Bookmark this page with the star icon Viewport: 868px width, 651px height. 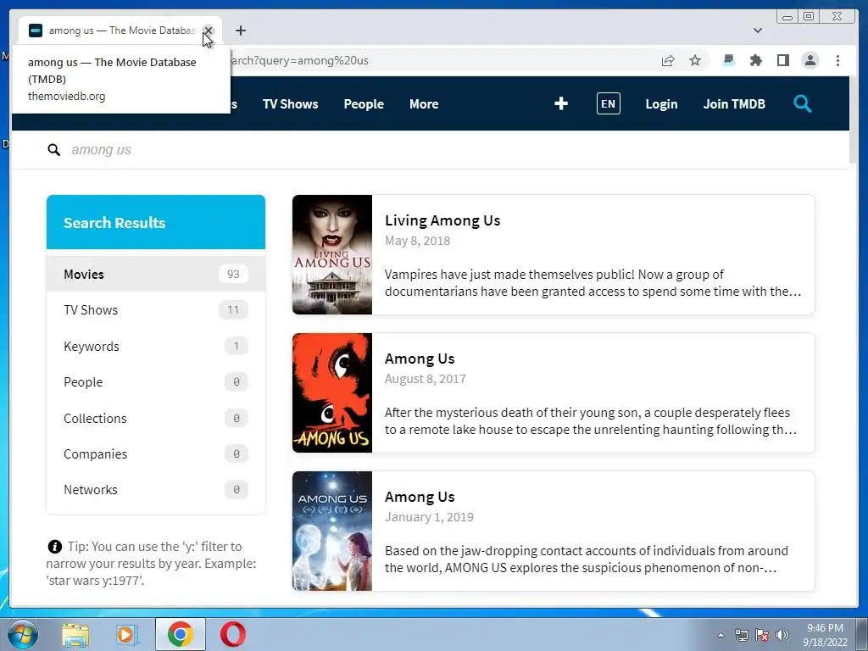click(x=695, y=60)
